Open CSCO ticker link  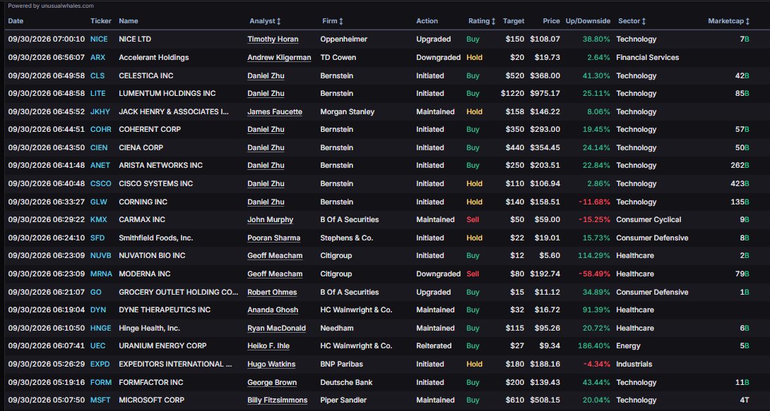click(x=101, y=184)
